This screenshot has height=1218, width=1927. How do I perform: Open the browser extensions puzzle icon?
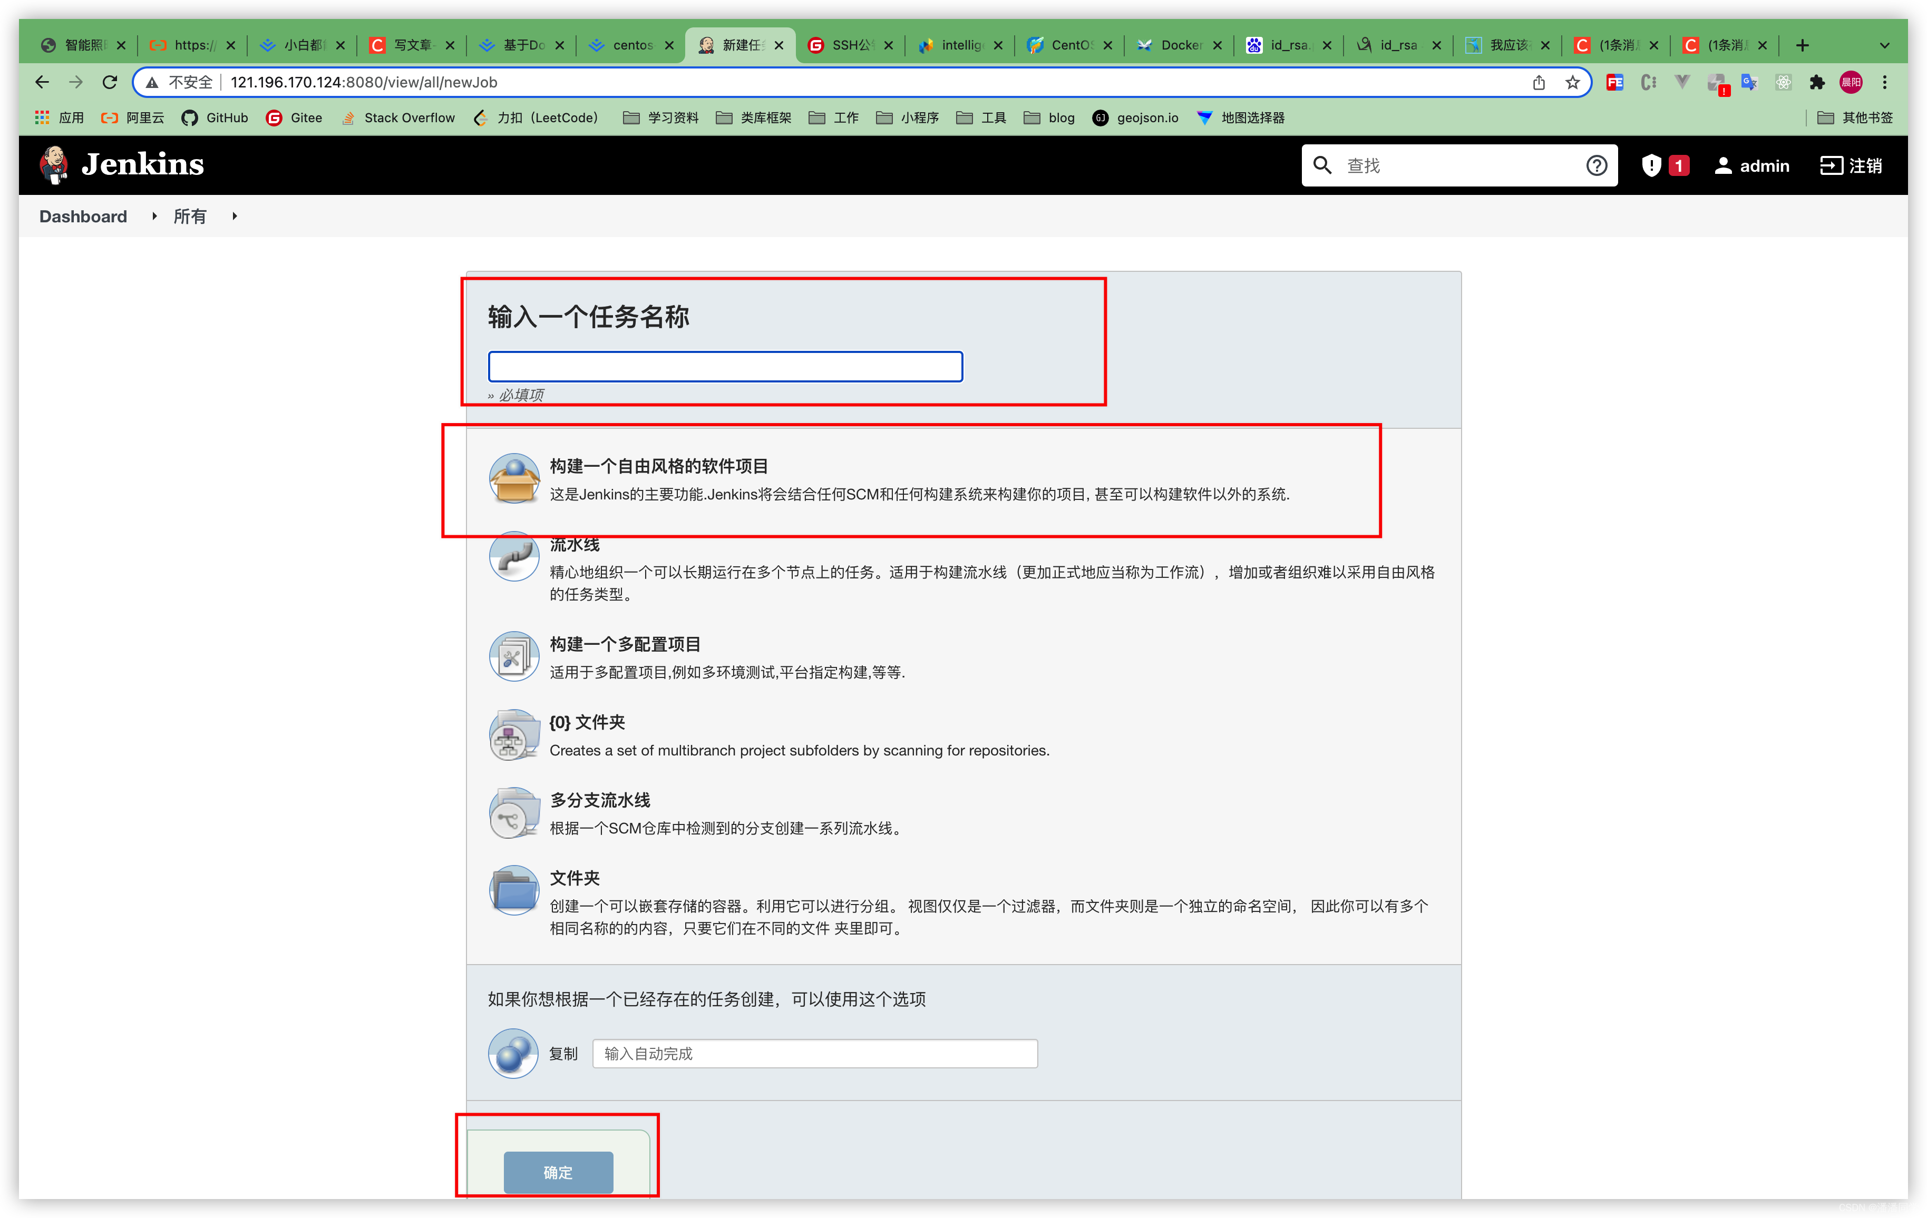1817,82
